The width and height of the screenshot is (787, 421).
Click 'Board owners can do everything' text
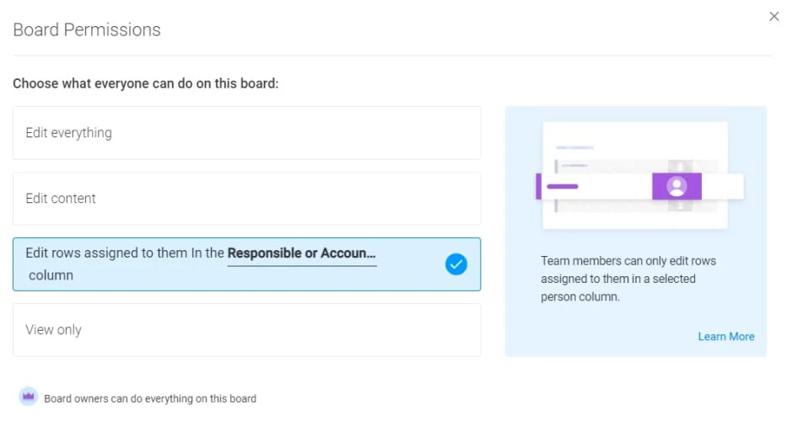pyautogui.click(x=150, y=398)
